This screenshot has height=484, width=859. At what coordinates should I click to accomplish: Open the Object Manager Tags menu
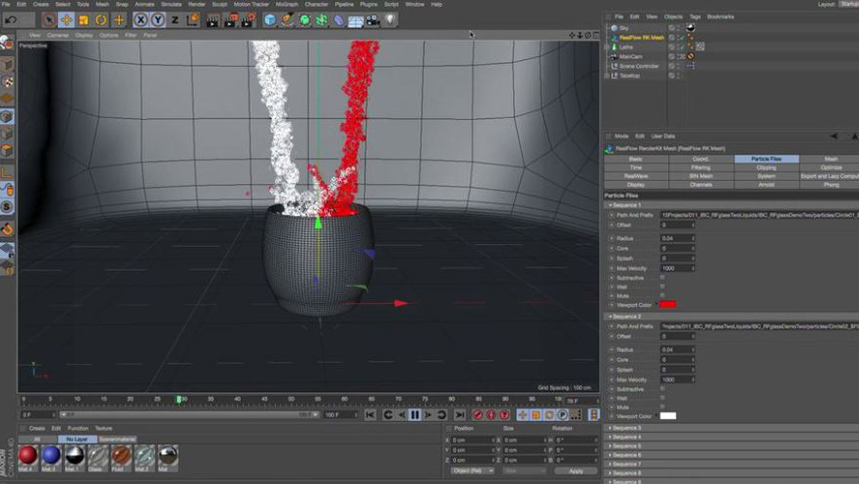[x=695, y=16]
